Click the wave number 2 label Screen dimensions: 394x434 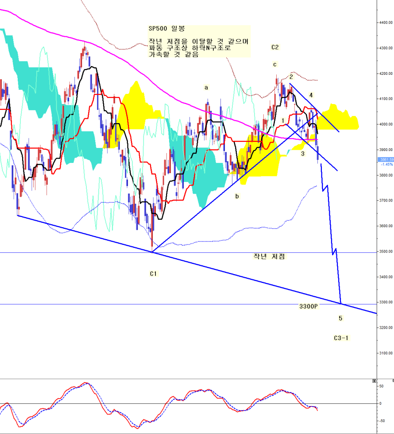(291, 77)
